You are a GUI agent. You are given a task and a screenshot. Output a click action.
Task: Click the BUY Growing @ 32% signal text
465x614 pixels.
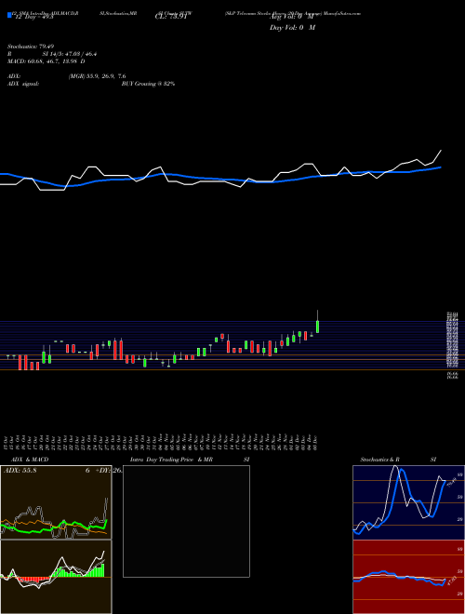click(148, 84)
